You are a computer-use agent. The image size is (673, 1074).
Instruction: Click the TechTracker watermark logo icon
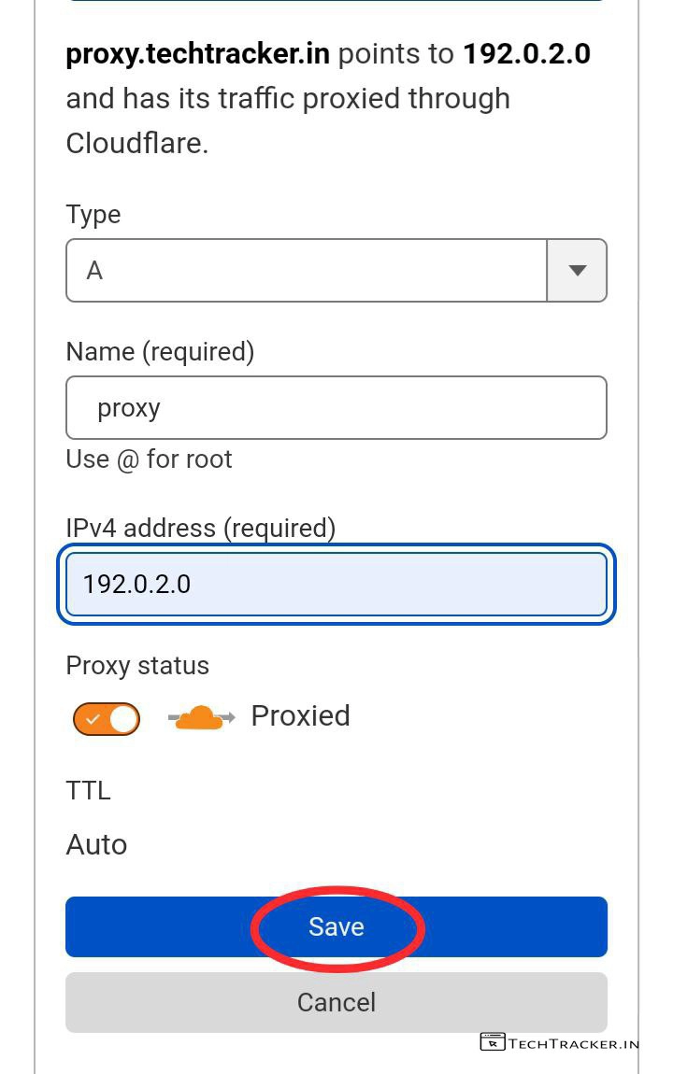pyautogui.click(x=492, y=1042)
